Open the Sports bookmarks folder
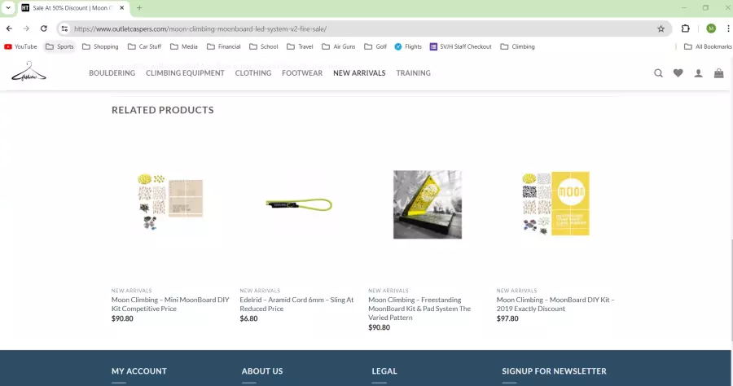The width and height of the screenshot is (733, 386). click(x=59, y=46)
